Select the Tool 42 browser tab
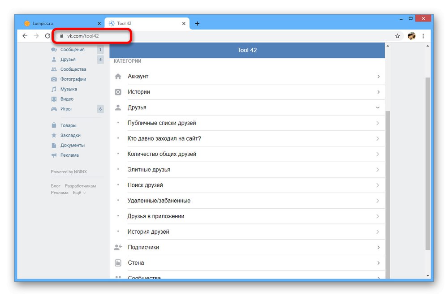 148,23
